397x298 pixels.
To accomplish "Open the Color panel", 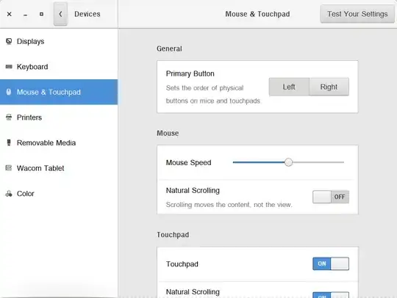I will 59,194.
